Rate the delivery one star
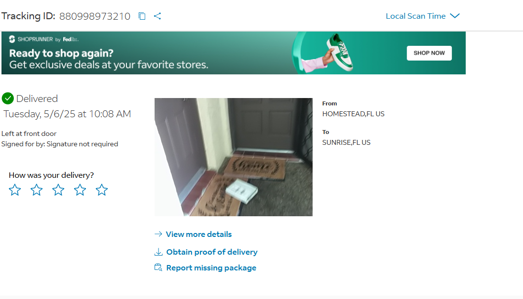Viewport: 523px width, 299px height. (15, 190)
